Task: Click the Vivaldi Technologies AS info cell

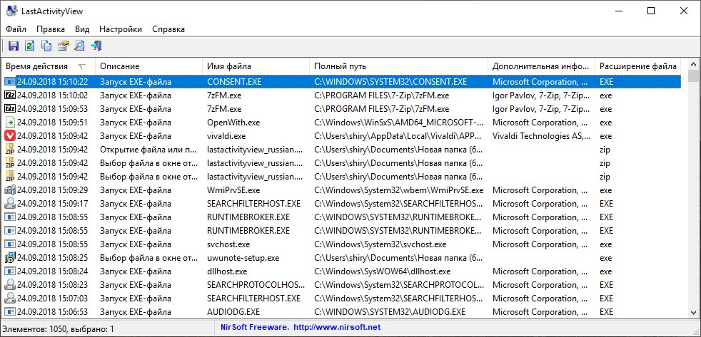Action: coord(541,136)
